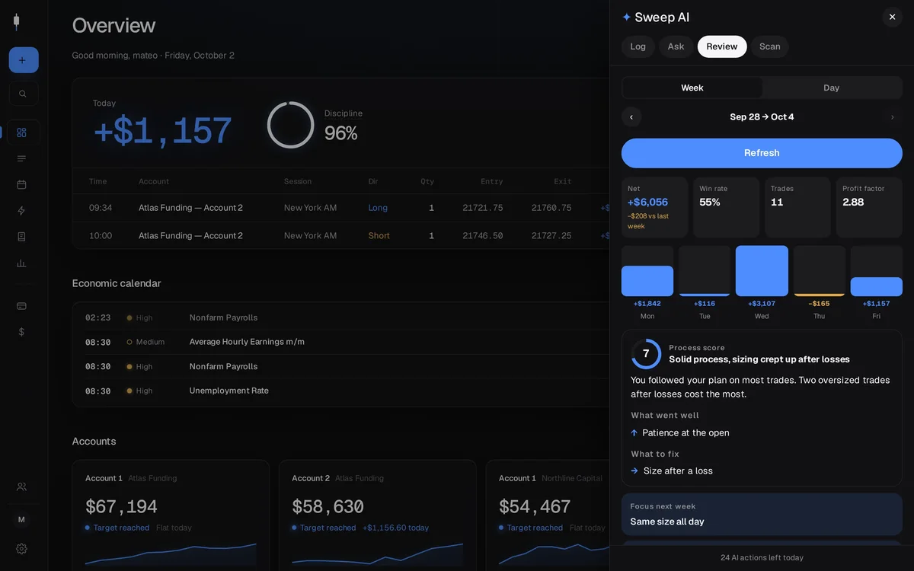
Task: Click the Sep 28 → Oct 4 date range
Action: point(762,117)
